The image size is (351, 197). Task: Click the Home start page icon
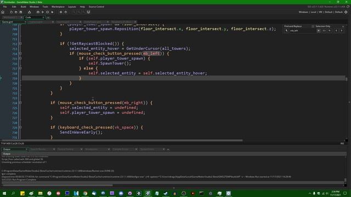point(3,12)
